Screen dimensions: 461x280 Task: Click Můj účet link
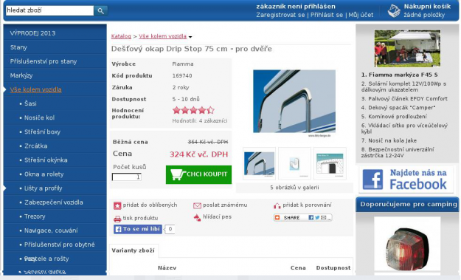point(361,15)
